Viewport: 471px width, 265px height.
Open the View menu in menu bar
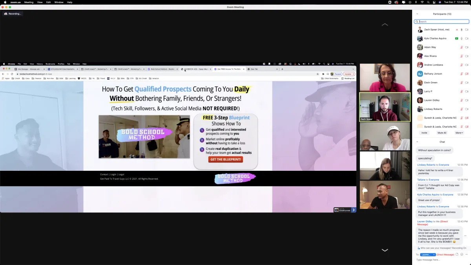[40, 2]
